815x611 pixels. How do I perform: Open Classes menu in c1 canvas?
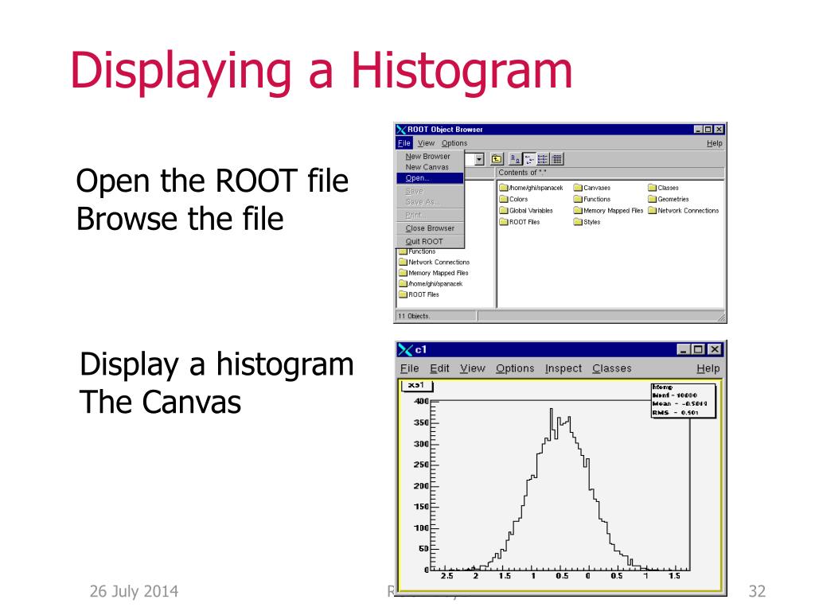pyautogui.click(x=612, y=368)
